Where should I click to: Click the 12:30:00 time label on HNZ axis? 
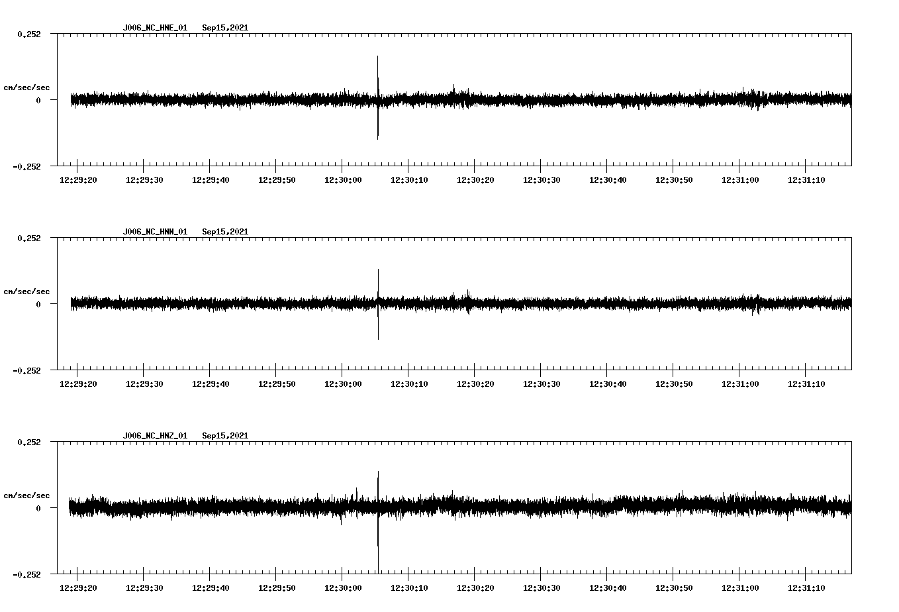(x=343, y=588)
